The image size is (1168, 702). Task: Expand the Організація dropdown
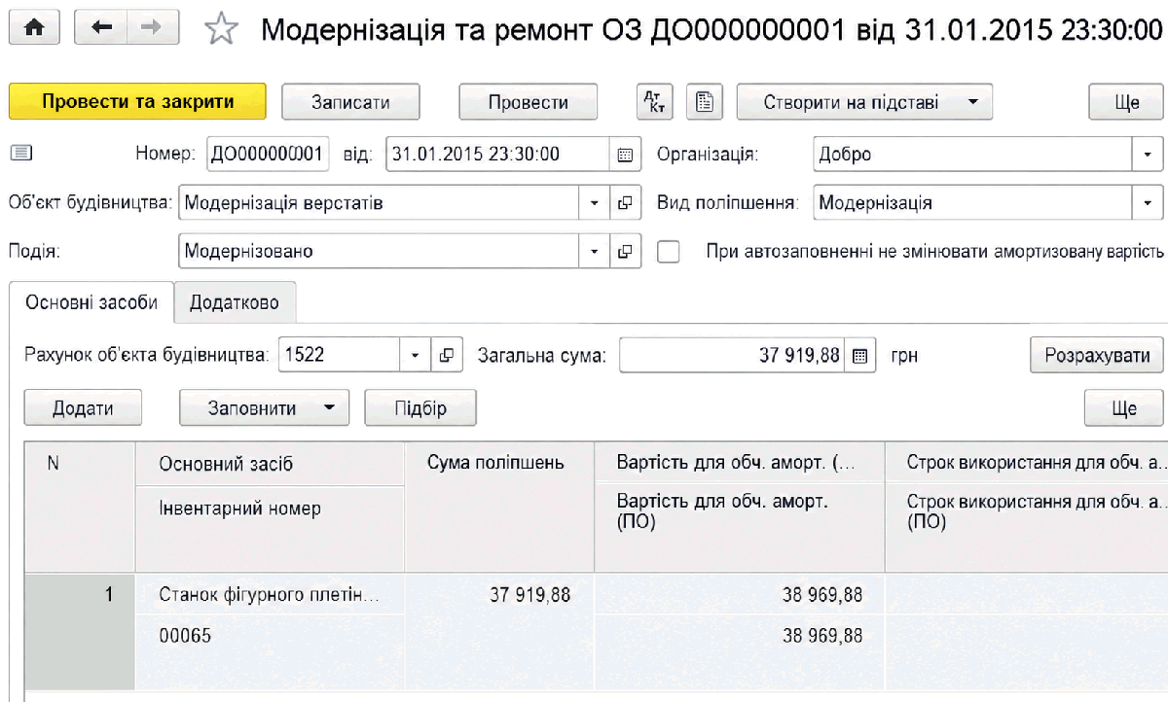(x=1148, y=155)
